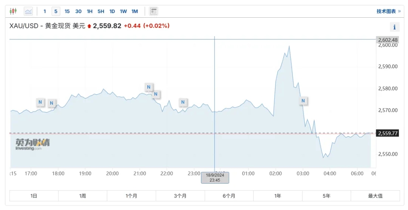Select the 1W interval option
The image size is (408, 210).
123,11
